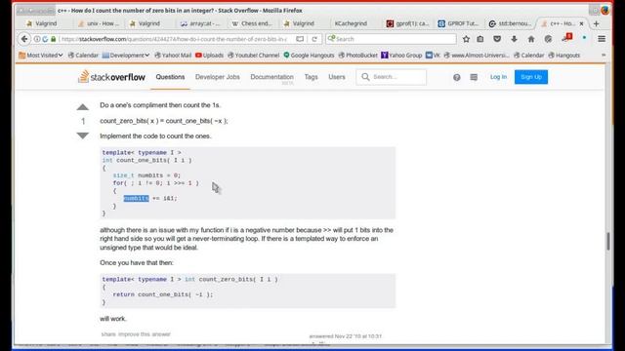
Task: Switch to the std::bernoulli tab
Action: click(x=510, y=23)
